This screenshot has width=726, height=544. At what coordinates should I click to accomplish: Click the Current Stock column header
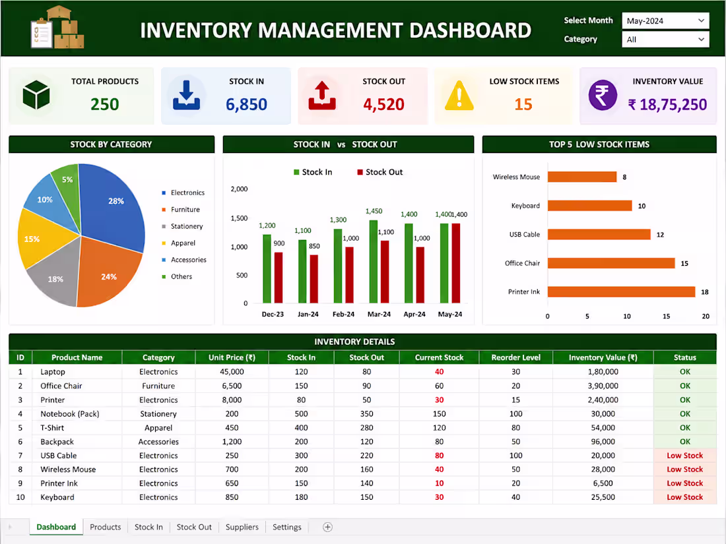pos(439,357)
